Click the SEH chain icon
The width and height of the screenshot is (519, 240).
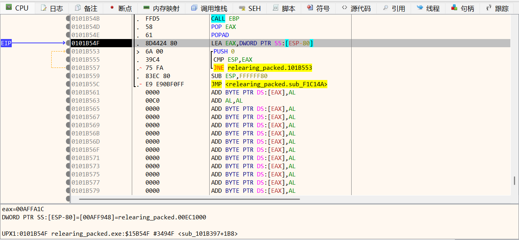[x=242, y=8]
